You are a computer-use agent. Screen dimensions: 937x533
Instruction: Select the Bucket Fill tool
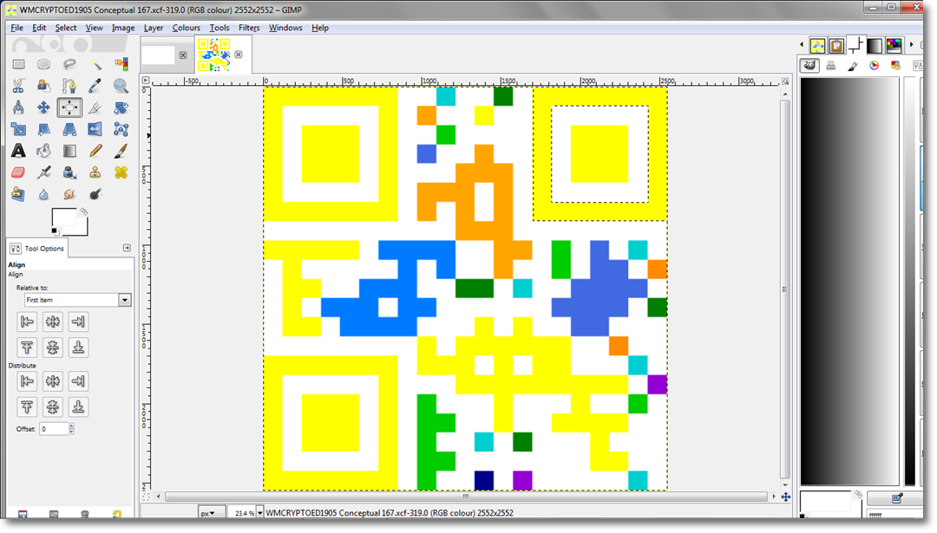[43, 151]
